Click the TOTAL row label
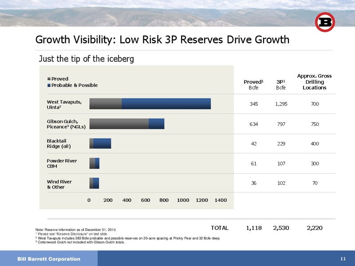Screen dimensions: 355x266 coord(220,228)
